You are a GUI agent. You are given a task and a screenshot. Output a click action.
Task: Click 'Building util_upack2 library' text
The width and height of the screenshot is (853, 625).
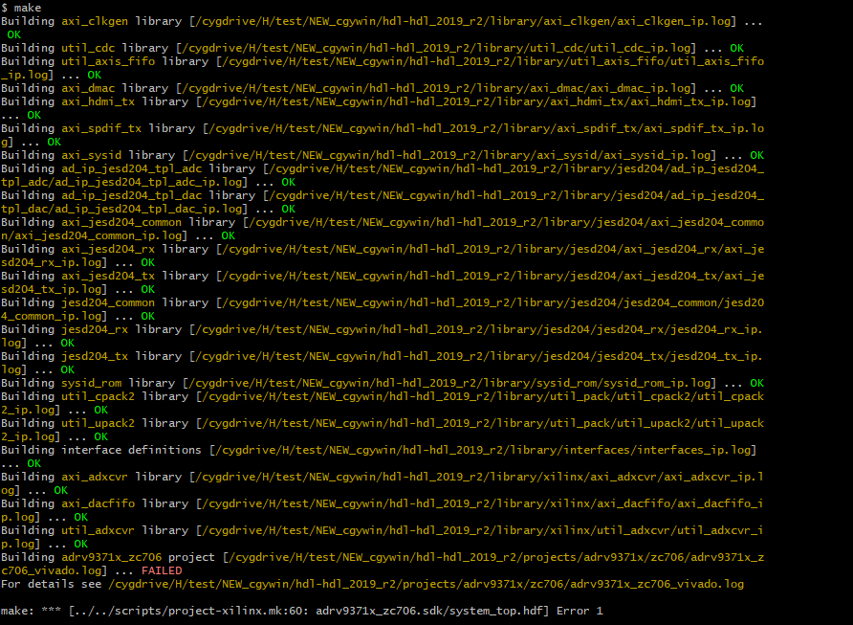click(x=95, y=423)
